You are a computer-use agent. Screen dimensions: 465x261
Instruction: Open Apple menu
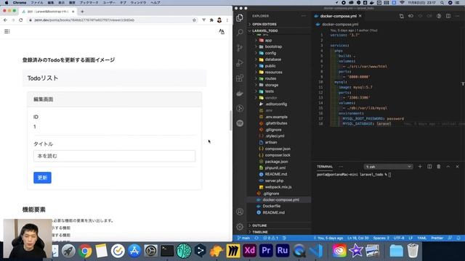point(7,3)
